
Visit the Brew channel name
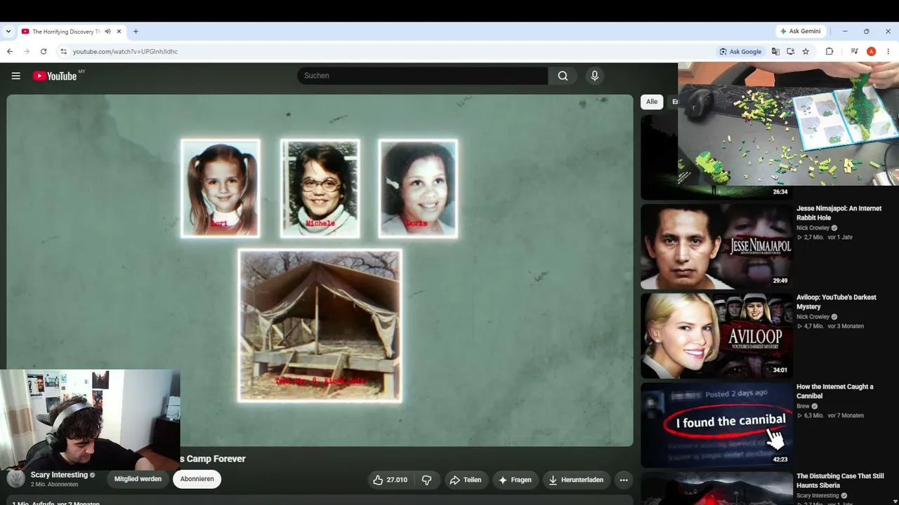click(x=803, y=406)
